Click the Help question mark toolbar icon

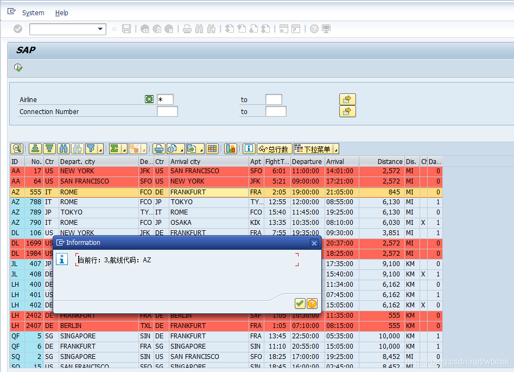pos(314,29)
